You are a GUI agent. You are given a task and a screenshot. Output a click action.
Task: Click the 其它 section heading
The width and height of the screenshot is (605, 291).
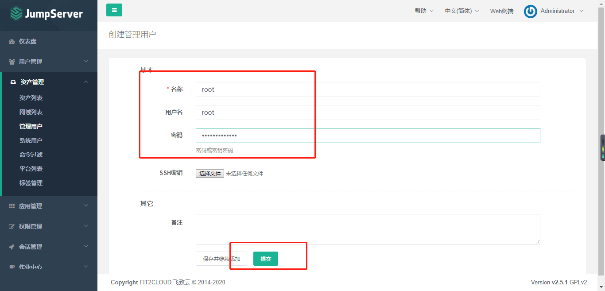[147, 204]
